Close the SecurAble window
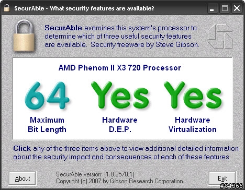Screen dimensions: 245x190 (x=237, y=8)
